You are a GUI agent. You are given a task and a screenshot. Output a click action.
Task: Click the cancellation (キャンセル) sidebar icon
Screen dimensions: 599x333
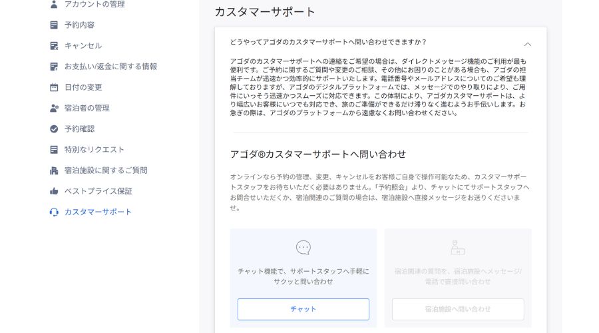pyautogui.click(x=54, y=46)
